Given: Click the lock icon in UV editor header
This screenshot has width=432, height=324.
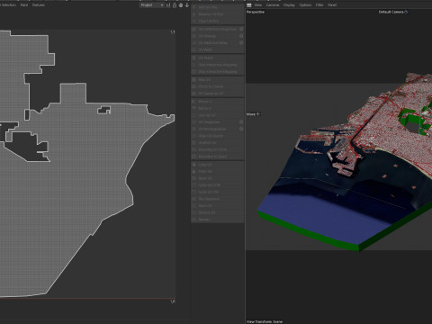Looking at the screenshot, I should tap(175, 5).
